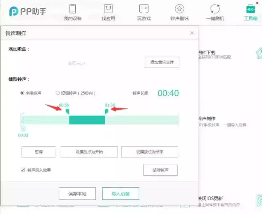Click 保存本地 save button

78,194
